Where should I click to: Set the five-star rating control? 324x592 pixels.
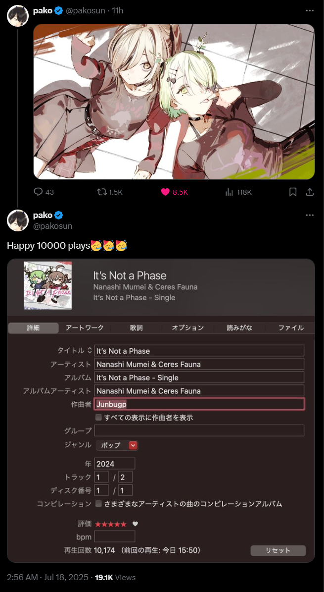[110, 524]
